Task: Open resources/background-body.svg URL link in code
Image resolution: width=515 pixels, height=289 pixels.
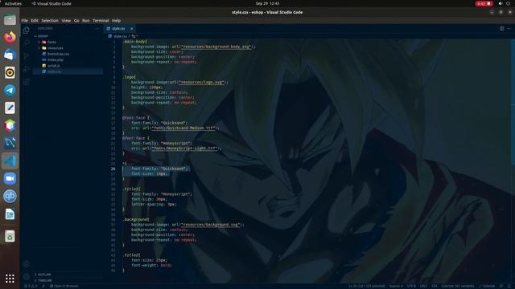Action: pos(216,47)
